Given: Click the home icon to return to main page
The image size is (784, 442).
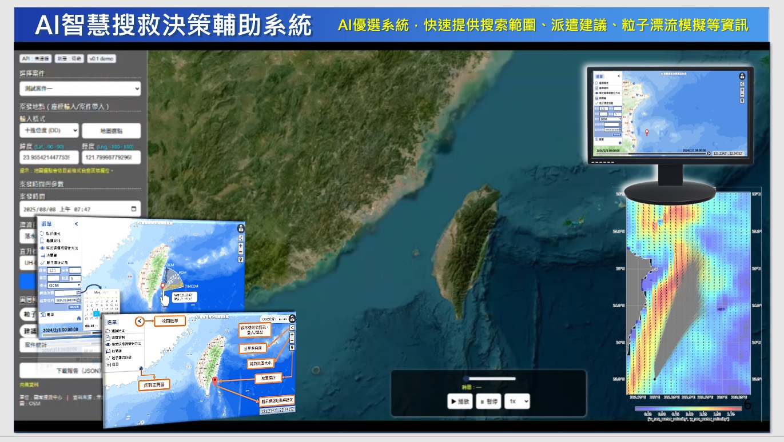Looking at the screenshot, I should pyautogui.click(x=141, y=368).
